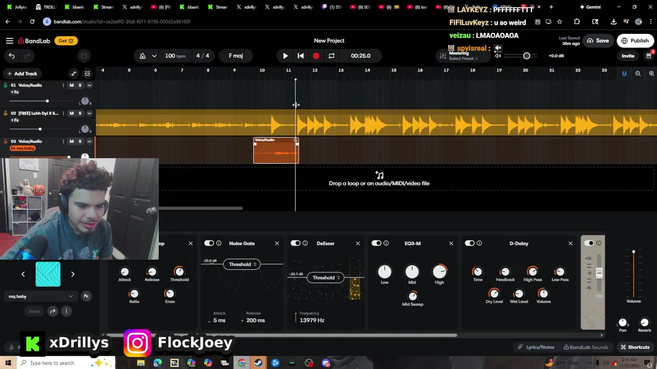This screenshot has height=369, width=657.
Task: Open Shortcuts panel
Action: coord(635,347)
